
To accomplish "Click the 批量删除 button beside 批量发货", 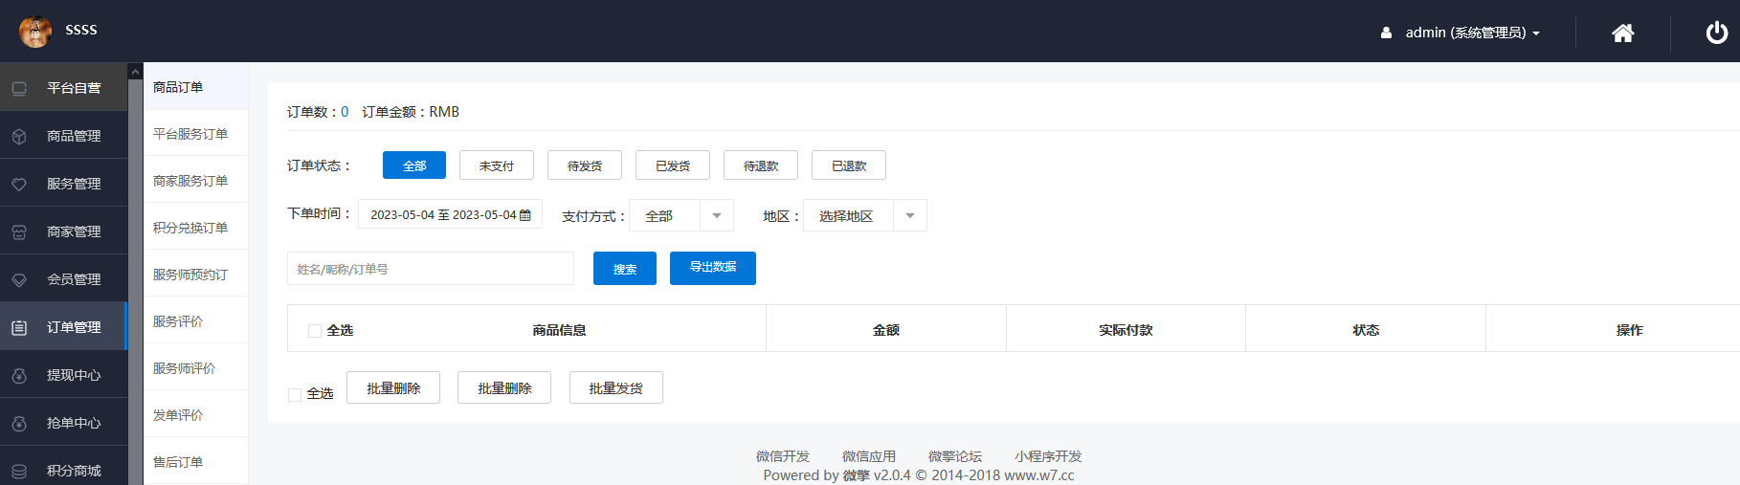I will [504, 387].
